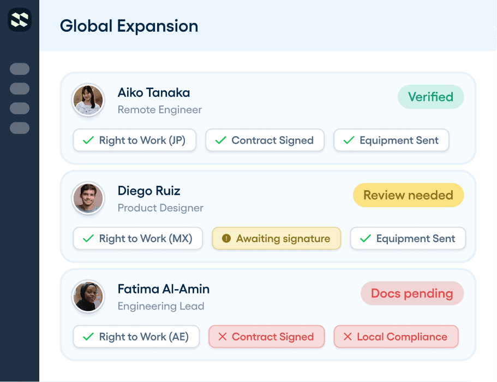Open Aiko Tanaka's profile photo
The height and width of the screenshot is (382, 497).
coord(88,99)
